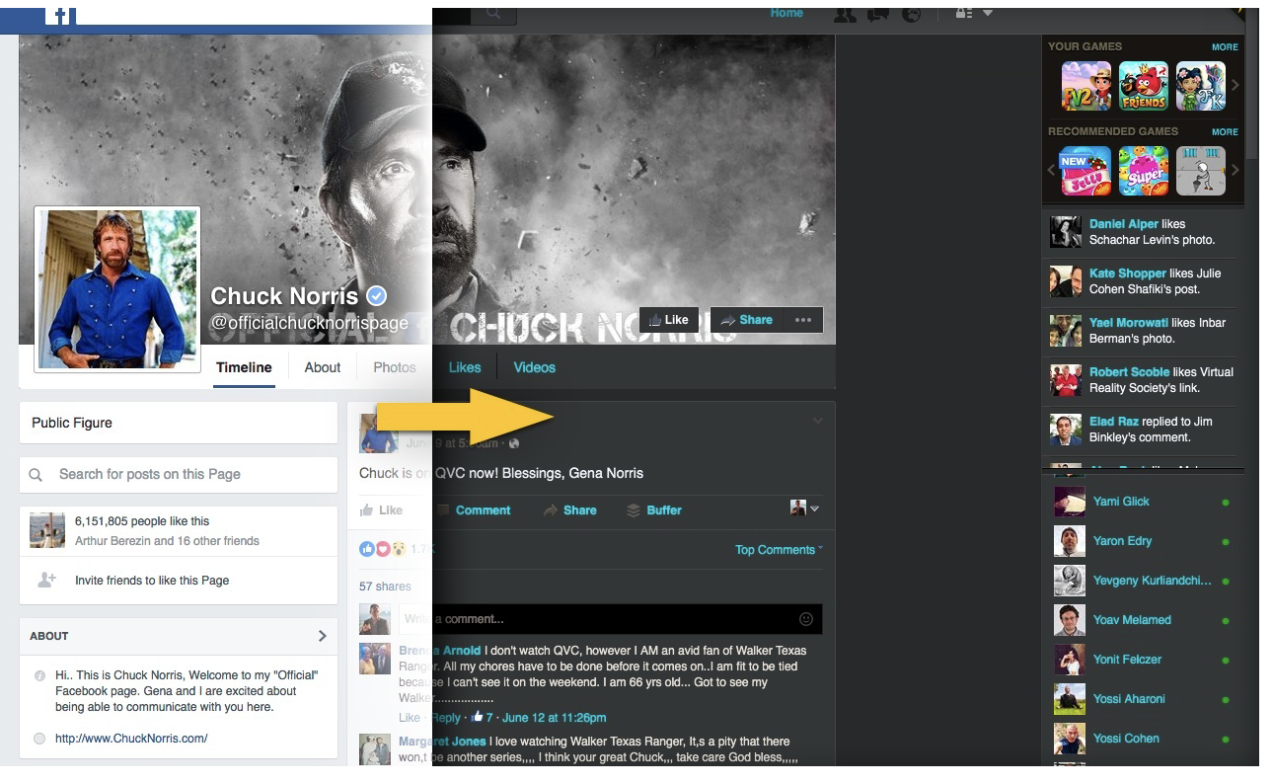This screenshot has width=1273, height=784.
Task: Click 57 shares
Action: tap(385, 587)
